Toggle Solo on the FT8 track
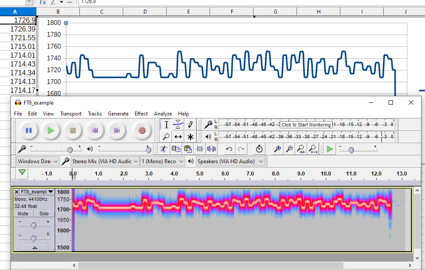This screenshot has width=425, height=270. tap(44, 214)
